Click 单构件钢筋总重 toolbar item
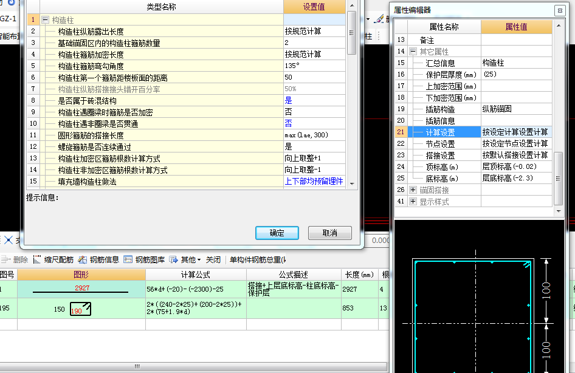The width and height of the screenshot is (575, 373). click(258, 260)
